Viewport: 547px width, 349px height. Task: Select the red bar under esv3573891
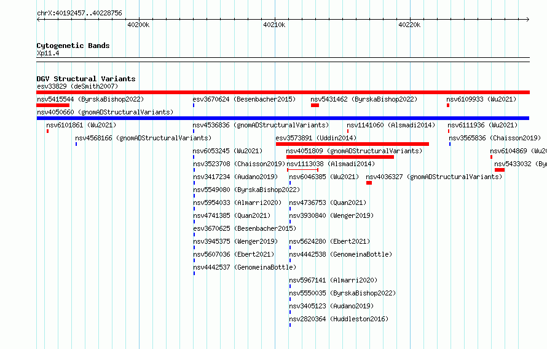[352, 144]
